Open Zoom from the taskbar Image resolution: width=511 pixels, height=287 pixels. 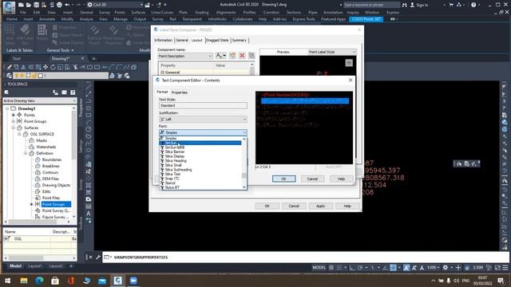(133, 281)
